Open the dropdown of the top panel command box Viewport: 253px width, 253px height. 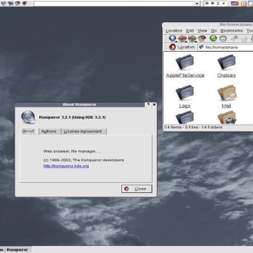197,3
